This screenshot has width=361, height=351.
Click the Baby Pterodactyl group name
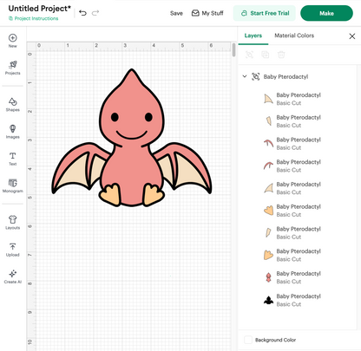(x=286, y=77)
